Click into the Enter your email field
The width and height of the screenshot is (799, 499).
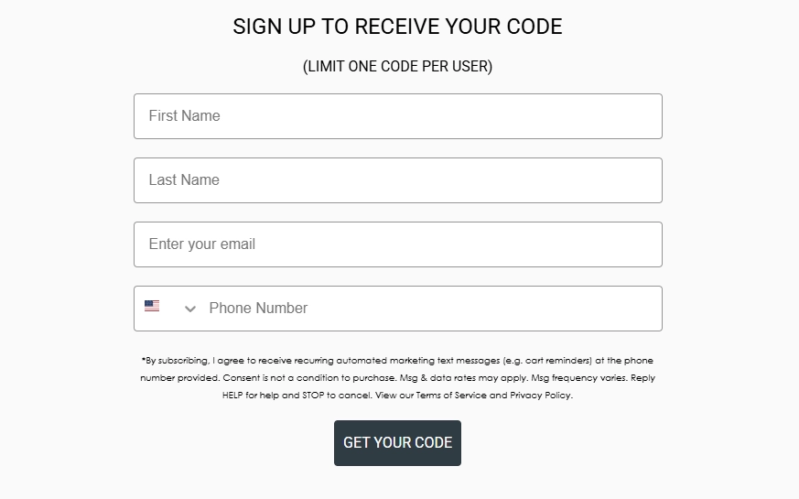[397, 244]
